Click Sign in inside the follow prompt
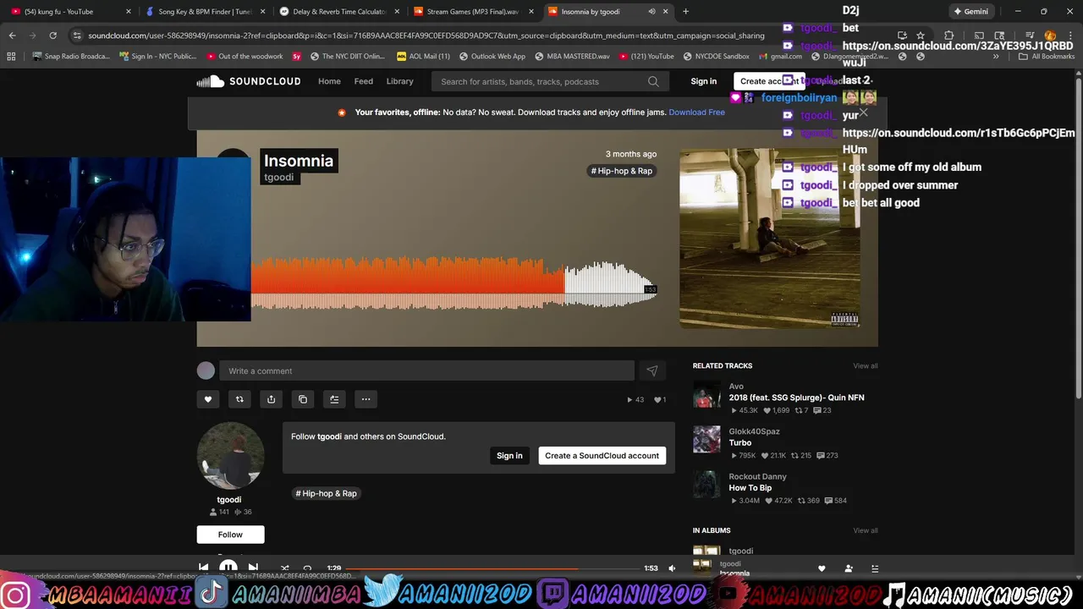This screenshot has height=609, width=1083. click(509, 456)
